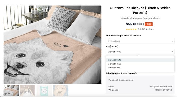
Task: Click the ask@custombark.com email address
Action: 161,87
